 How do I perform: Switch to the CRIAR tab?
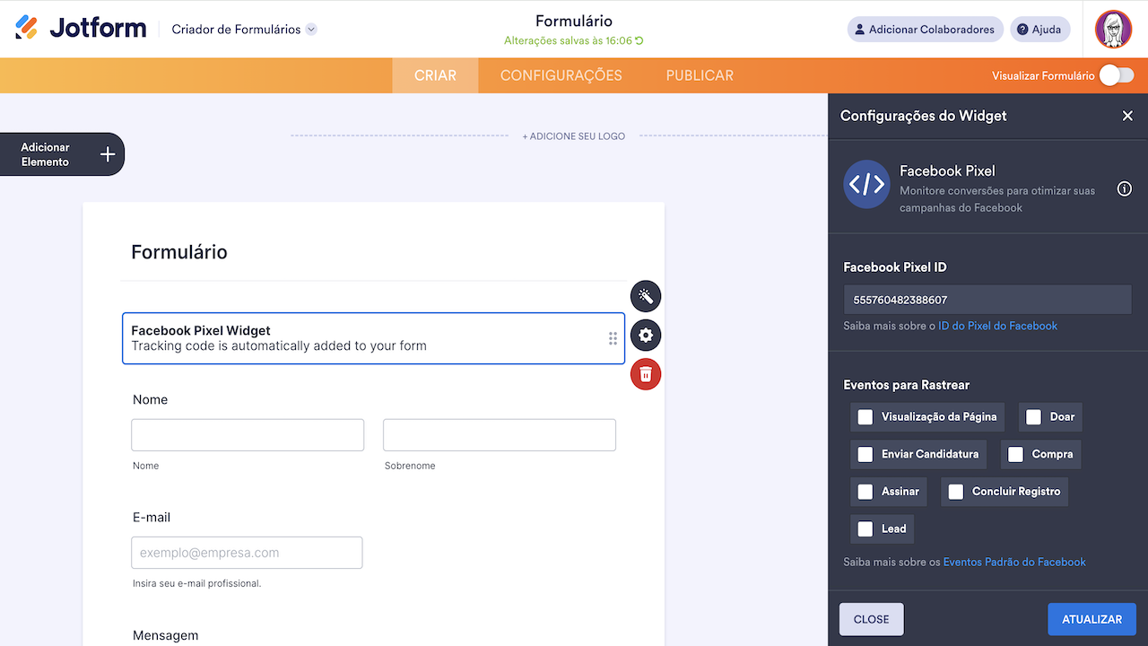(435, 75)
